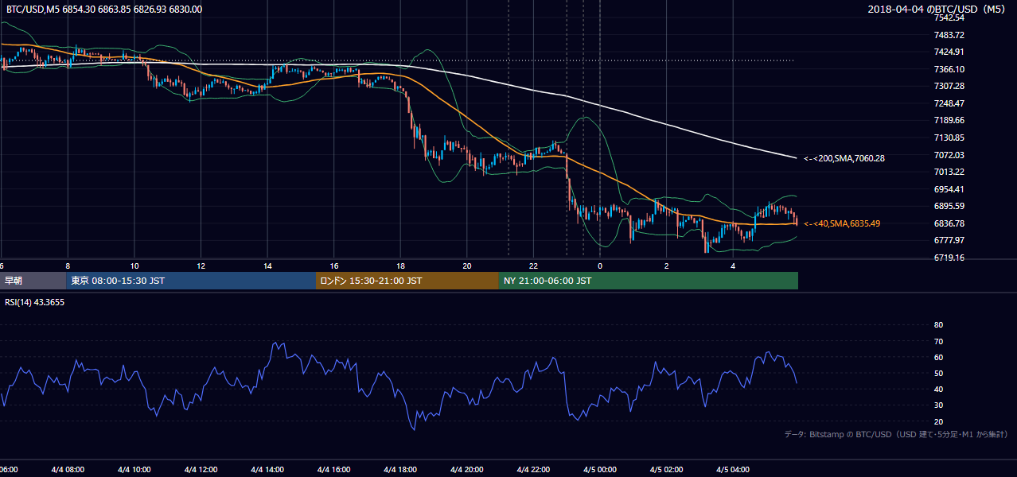This screenshot has height=477, width=1017.
Task: Click price axis value 7307.28
Action: tap(949, 86)
